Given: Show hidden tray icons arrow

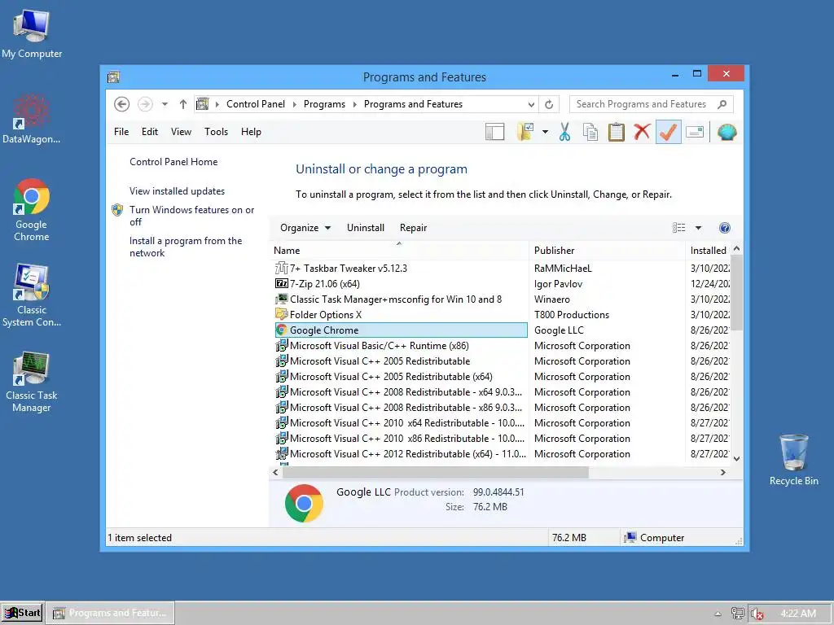Looking at the screenshot, I should 718,614.
